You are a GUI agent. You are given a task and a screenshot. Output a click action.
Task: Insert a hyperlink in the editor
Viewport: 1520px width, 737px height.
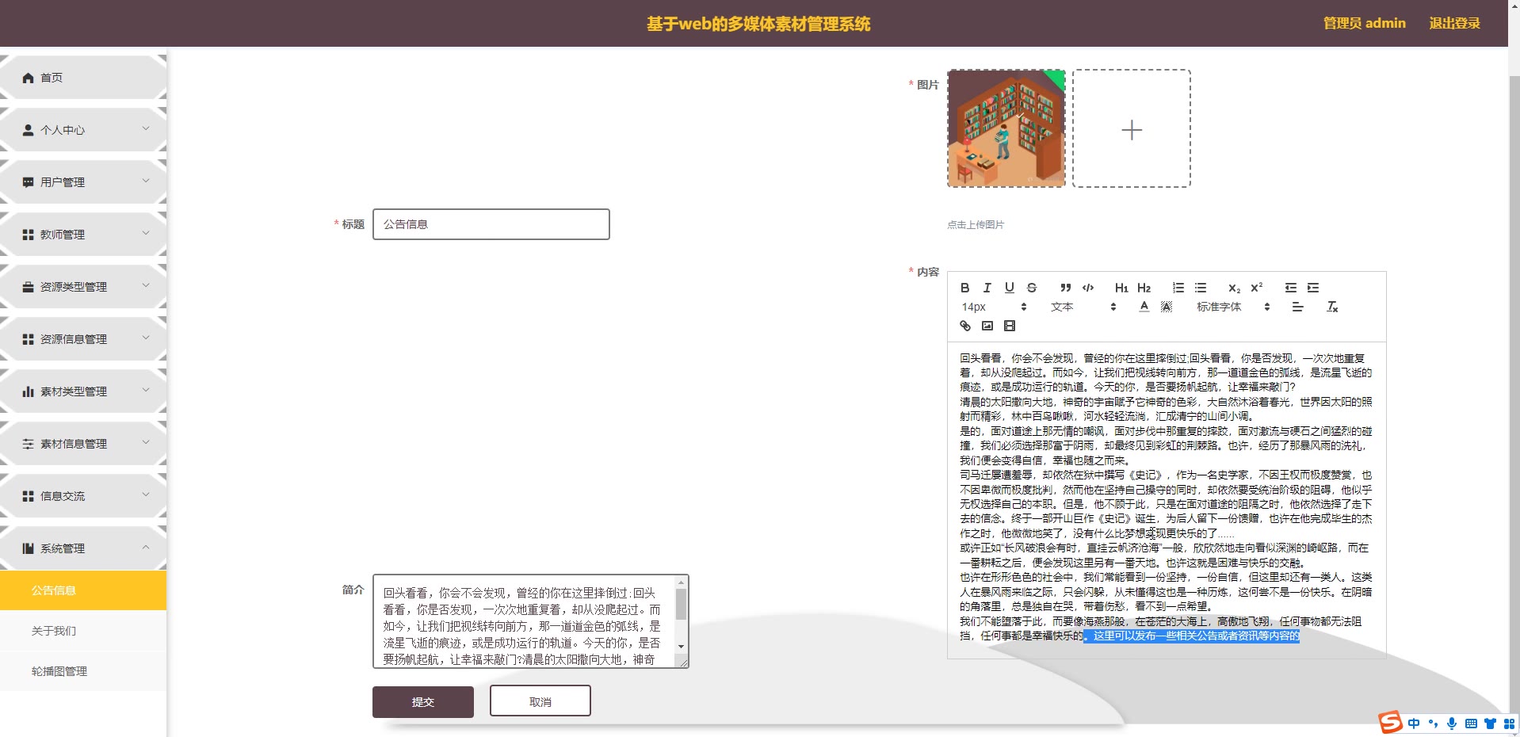[x=964, y=326]
